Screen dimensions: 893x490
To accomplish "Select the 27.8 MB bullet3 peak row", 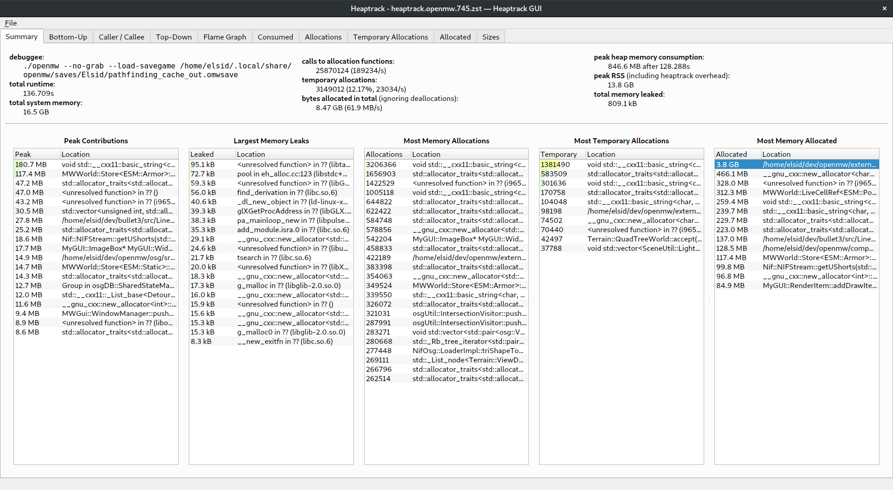I will [x=96, y=220].
